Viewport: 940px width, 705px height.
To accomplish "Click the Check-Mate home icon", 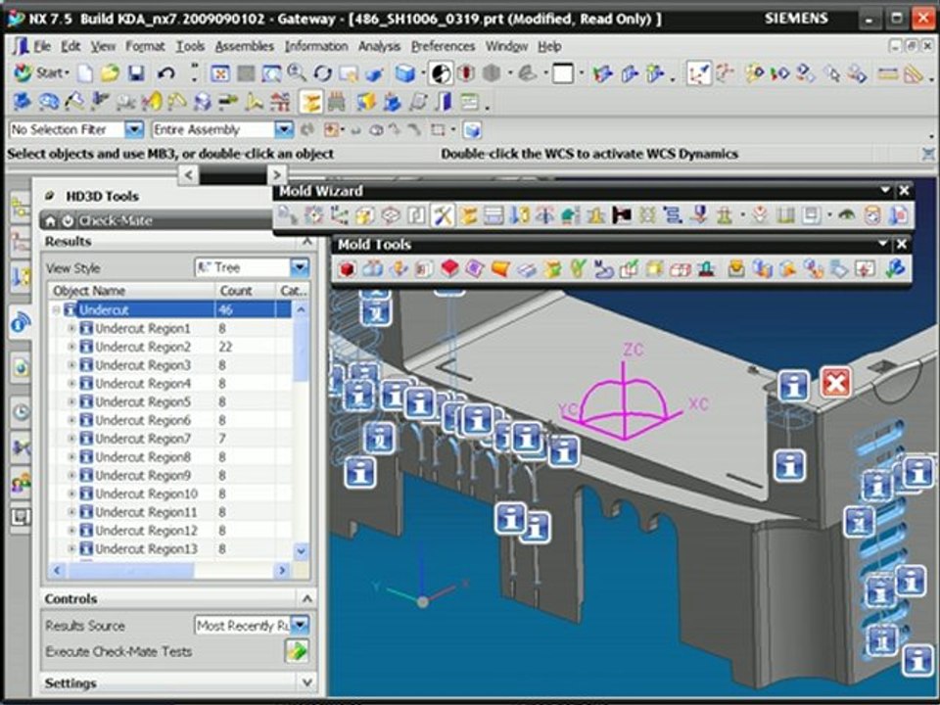I will pos(50,221).
